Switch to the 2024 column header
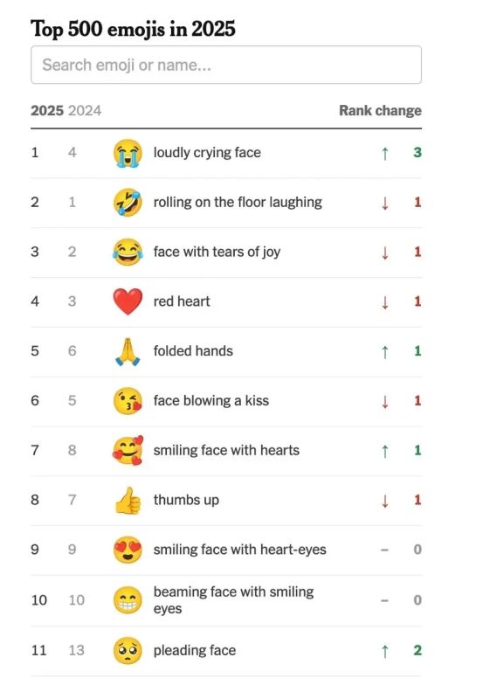 (x=85, y=111)
